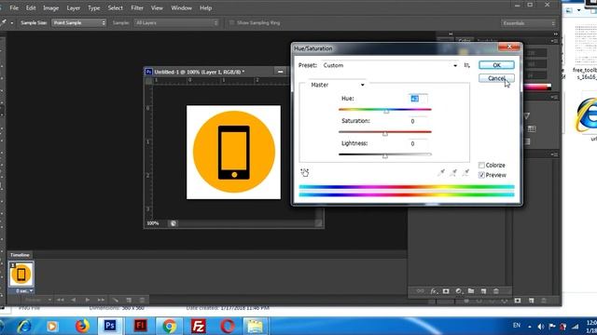Image resolution: width=597 pixels, height=335 pixels.
Task: Open Opera from taskbar
Action: coord(228,327)
